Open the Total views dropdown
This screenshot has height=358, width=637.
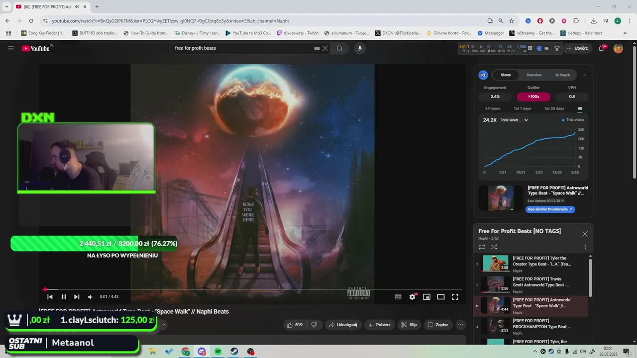pyautogui.click(x=514, y=120)
